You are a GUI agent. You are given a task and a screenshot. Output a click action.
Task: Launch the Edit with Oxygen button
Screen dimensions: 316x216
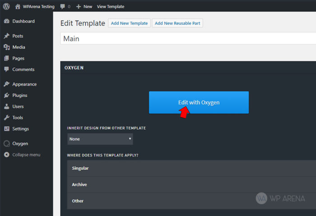pos(199,103)
